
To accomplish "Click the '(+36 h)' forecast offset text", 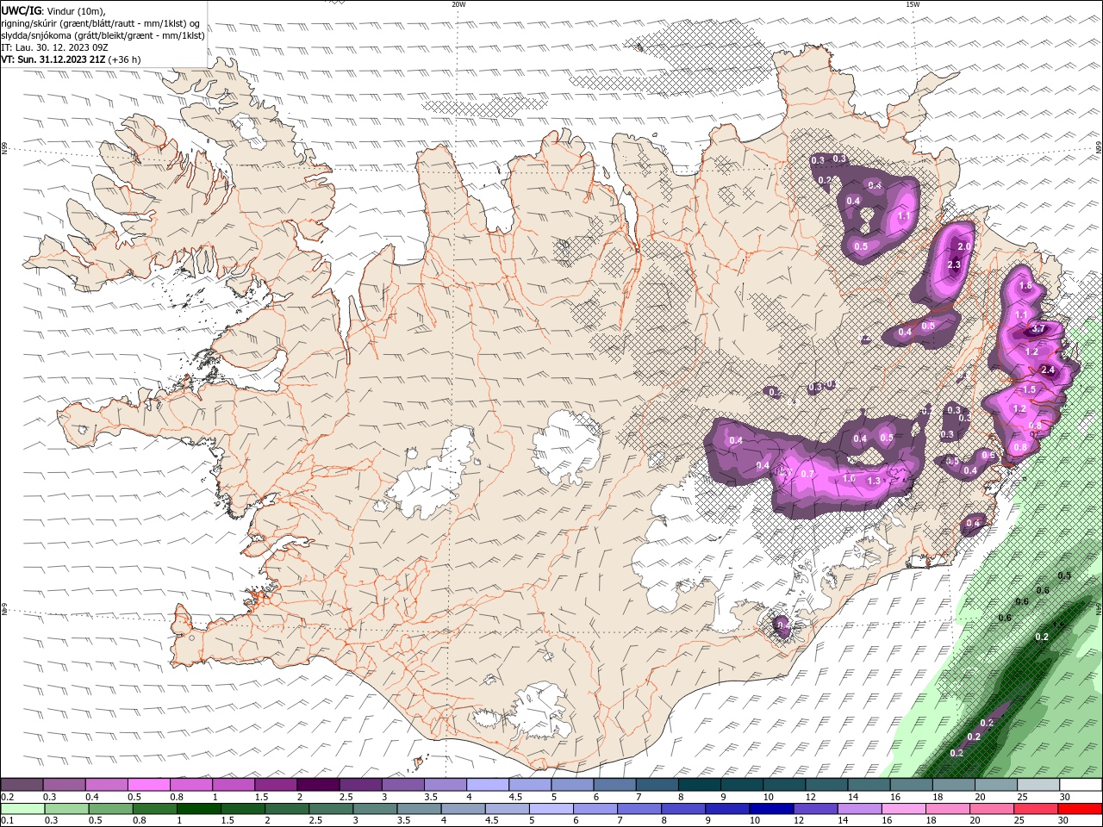I will point(124,59).
